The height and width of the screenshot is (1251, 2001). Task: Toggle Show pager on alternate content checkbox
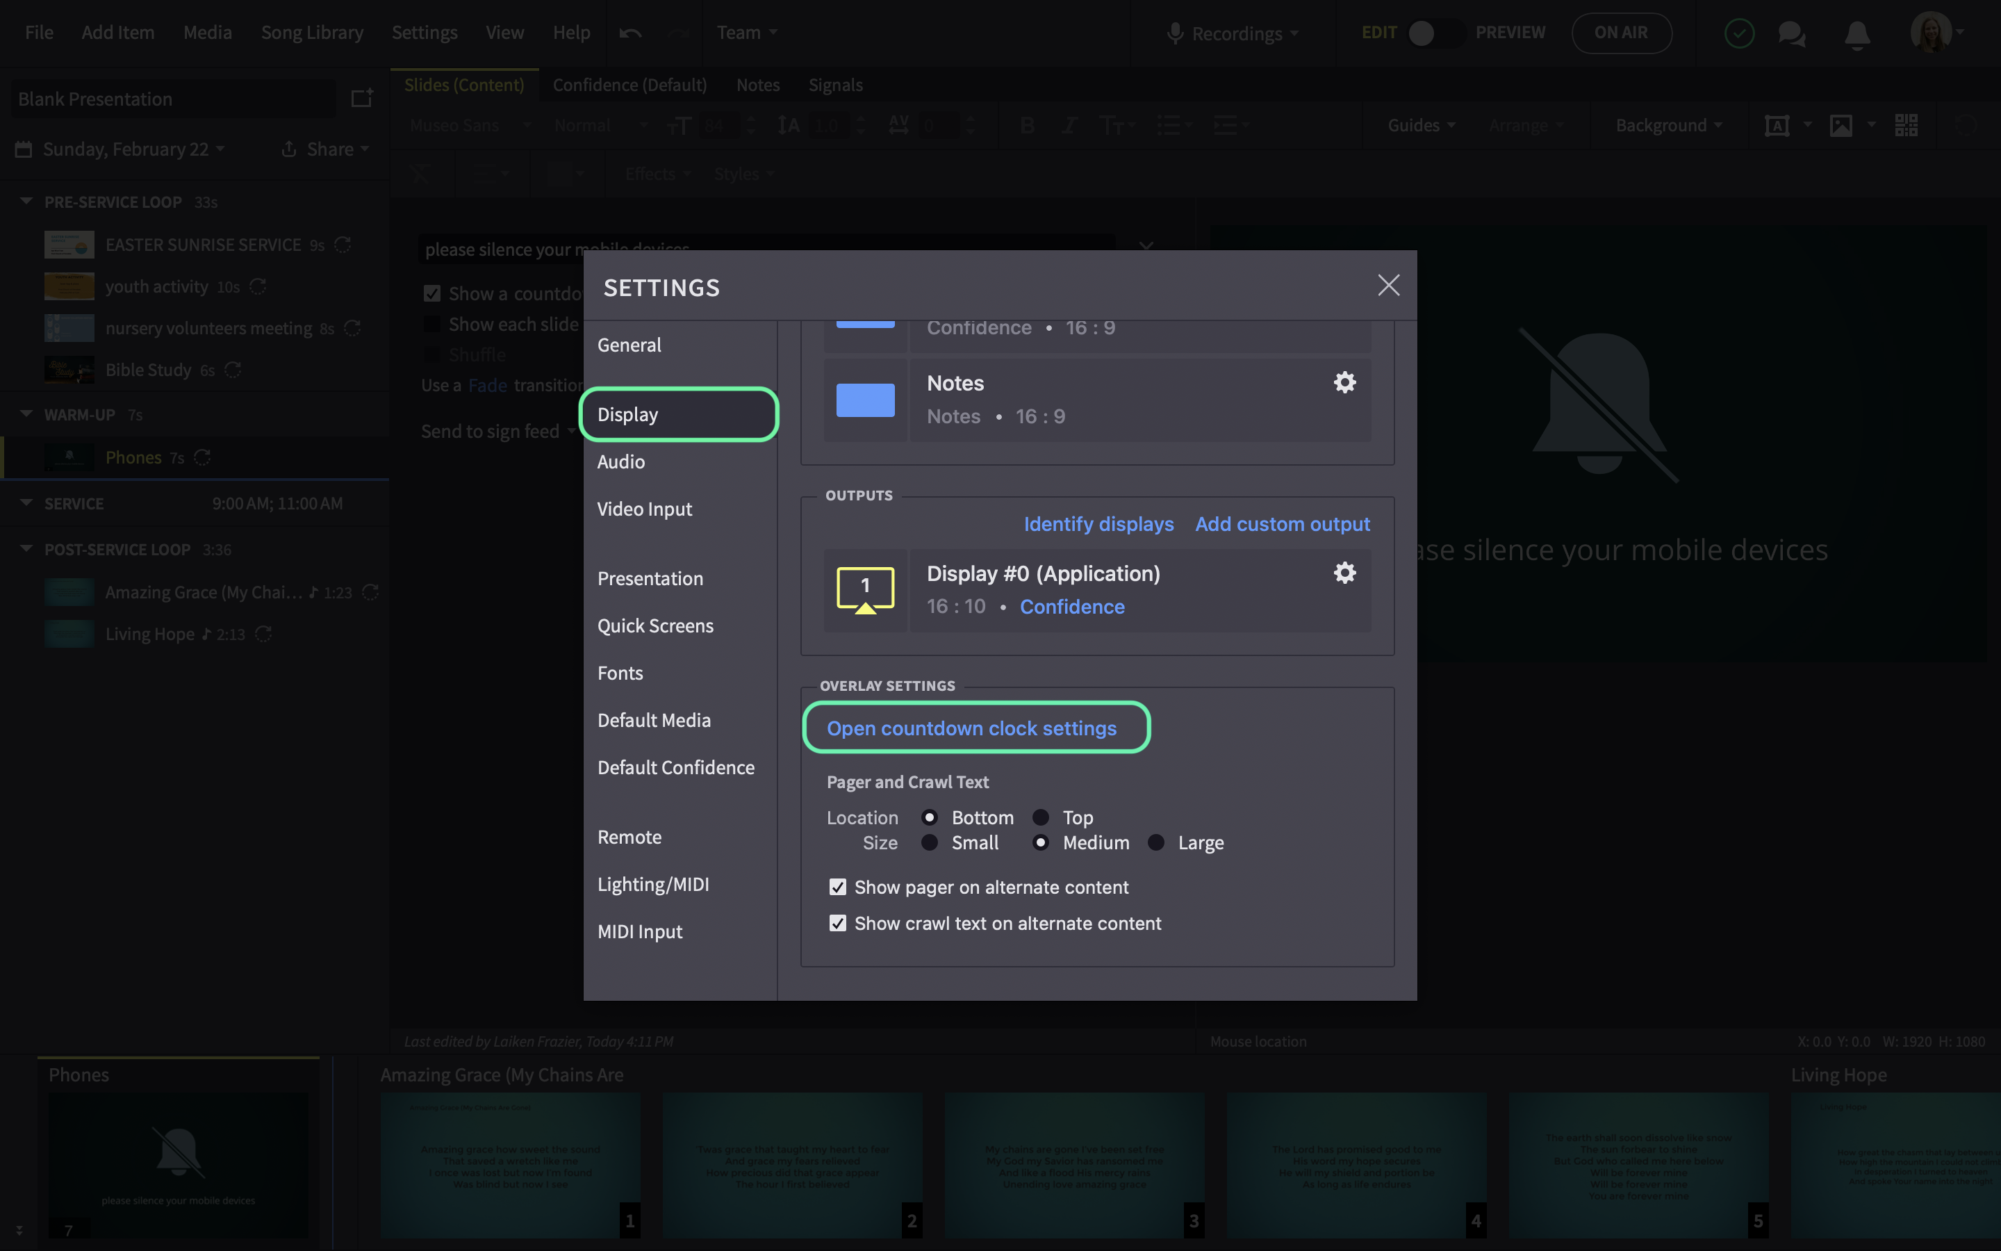pos(838,887)
